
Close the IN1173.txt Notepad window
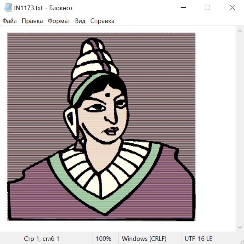[232, 8]
